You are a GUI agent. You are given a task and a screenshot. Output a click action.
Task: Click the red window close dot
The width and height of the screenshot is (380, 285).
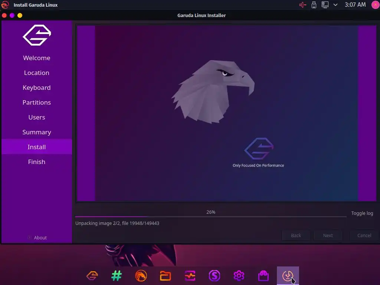pyautogui.click(x=4, y=16)
